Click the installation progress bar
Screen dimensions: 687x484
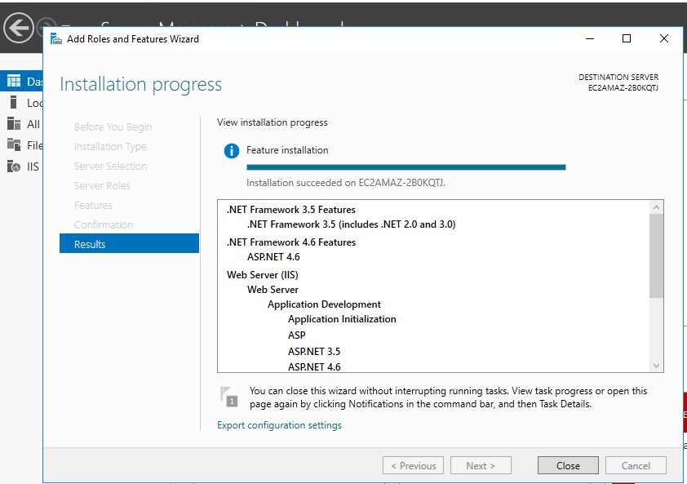(x=406, y=167)
